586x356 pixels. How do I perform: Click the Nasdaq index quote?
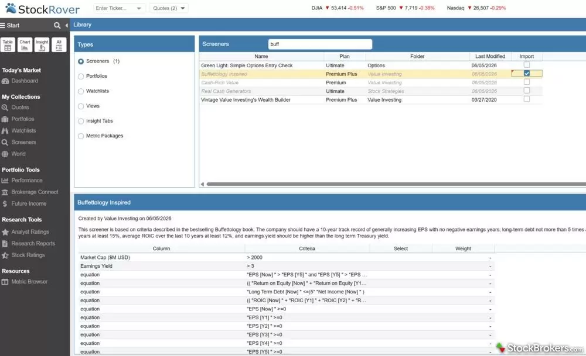click(476, 8)
